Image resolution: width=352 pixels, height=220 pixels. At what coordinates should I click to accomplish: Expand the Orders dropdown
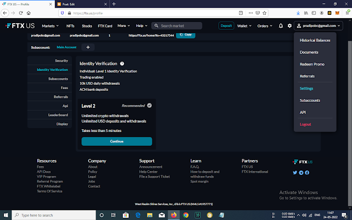(265, 26)
